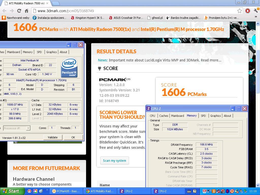Open the Windows Start menu
The height and width of the screenshot is (195, 260).
12,191
